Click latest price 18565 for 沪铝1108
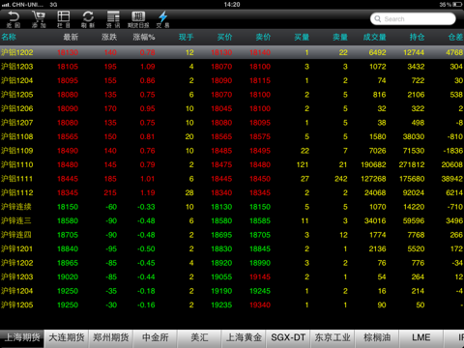 (68, 136)
